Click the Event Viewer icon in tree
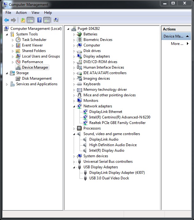The height and width of the screenshot is (220, 194). click(x=18, y=45)
